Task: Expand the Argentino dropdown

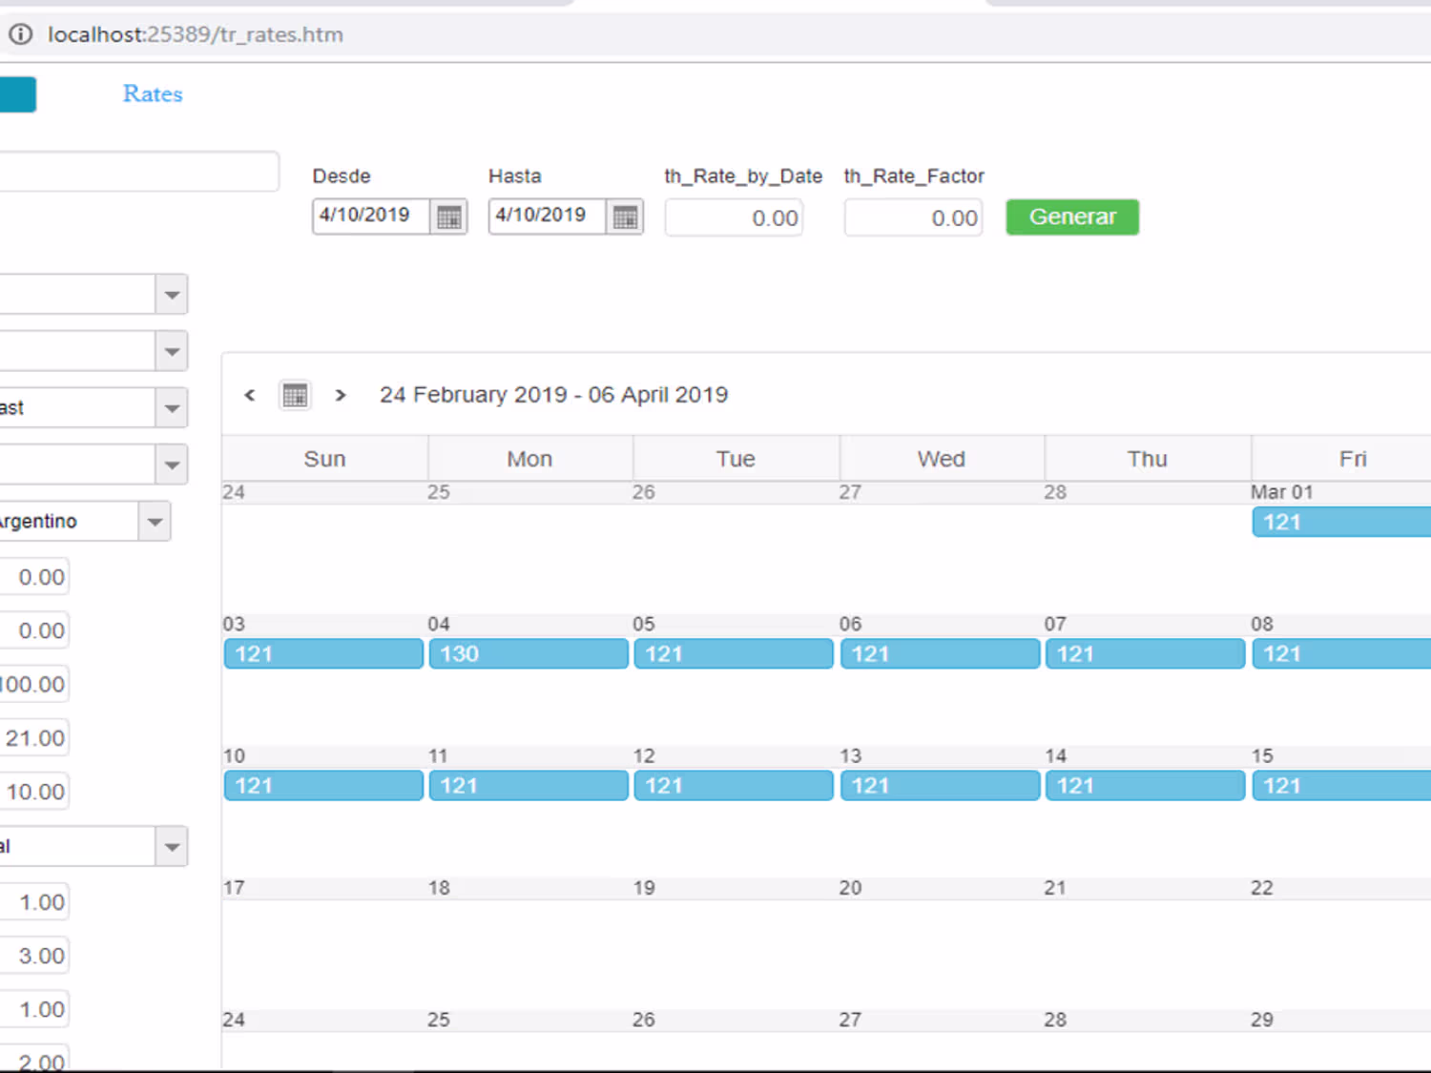Action: [x=155, y=522]
